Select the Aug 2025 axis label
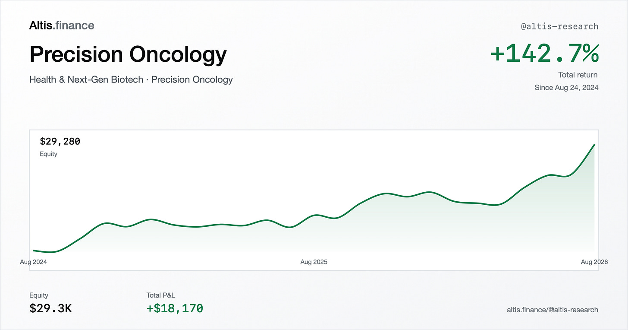Screen dimensions: 628x330 coord(314,262)
